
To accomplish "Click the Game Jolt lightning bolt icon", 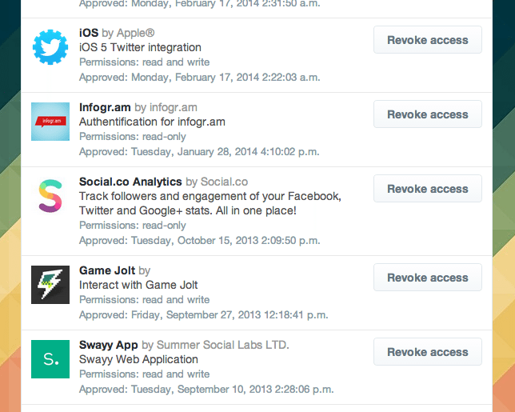I will coord(50,285).
